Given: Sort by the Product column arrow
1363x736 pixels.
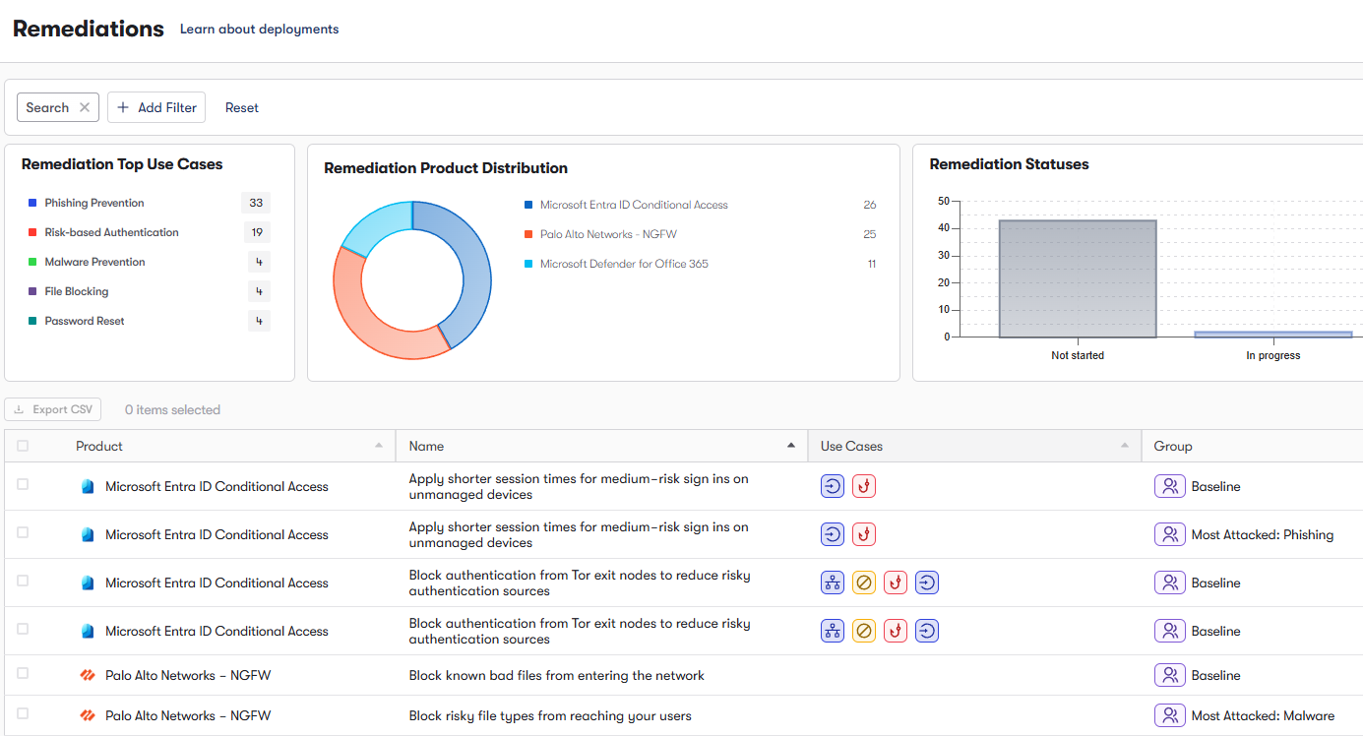Looking at the screenshot, I should pyautogui.click(x=379, y=446).
